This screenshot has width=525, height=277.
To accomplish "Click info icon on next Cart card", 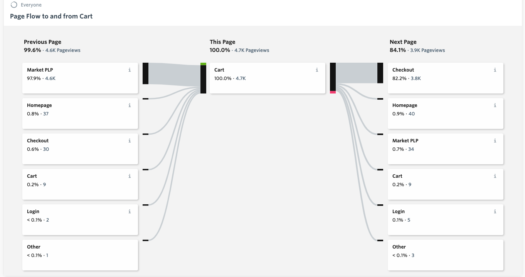I will (495, 176).
